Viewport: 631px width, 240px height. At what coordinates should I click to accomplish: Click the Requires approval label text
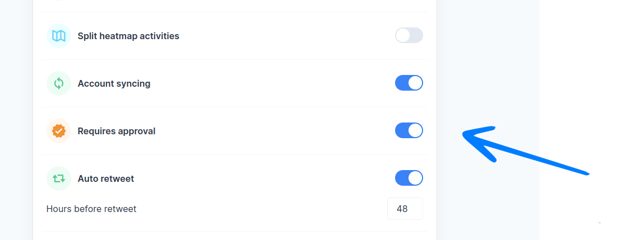[x=117, y=131]
